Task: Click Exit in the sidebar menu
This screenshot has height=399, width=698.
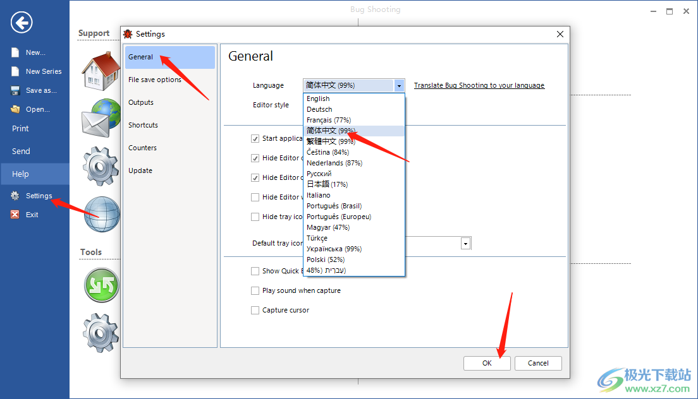Action: click(32, 215)
